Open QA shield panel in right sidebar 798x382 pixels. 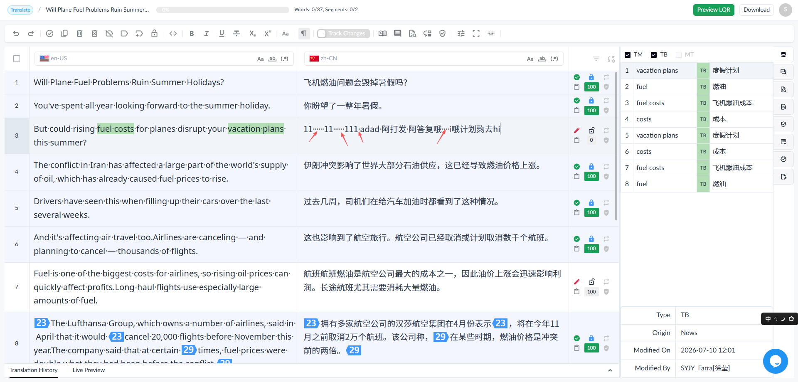pos(783,124)
